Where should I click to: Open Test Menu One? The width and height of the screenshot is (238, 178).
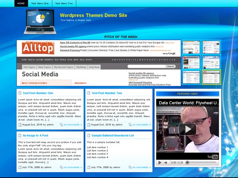[40, 3]
